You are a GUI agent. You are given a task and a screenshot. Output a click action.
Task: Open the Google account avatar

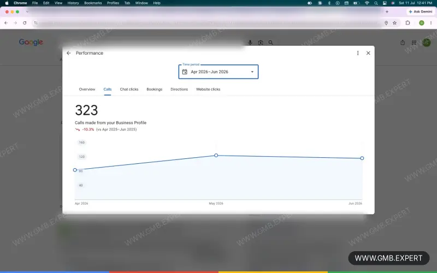[426, 43]
